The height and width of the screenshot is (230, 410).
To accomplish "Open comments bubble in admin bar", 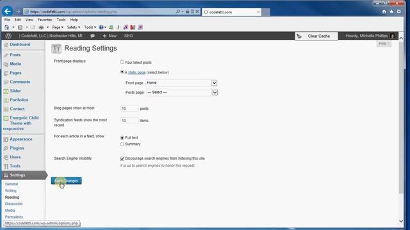I will point(92,36).
